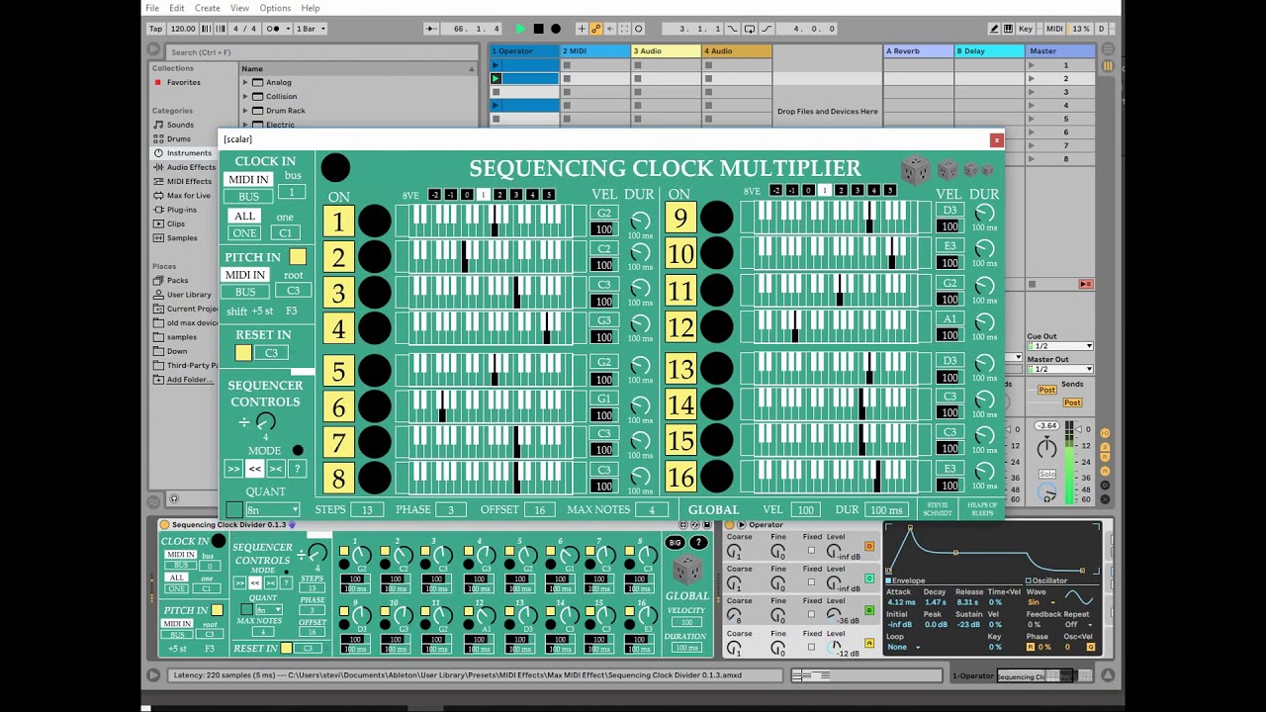Toggle the Automation Arm icon
The width and height of the screenshot is (1266, 712).
click(596, 29)
